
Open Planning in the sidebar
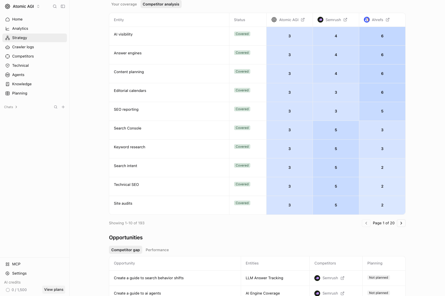click(34, 93)
